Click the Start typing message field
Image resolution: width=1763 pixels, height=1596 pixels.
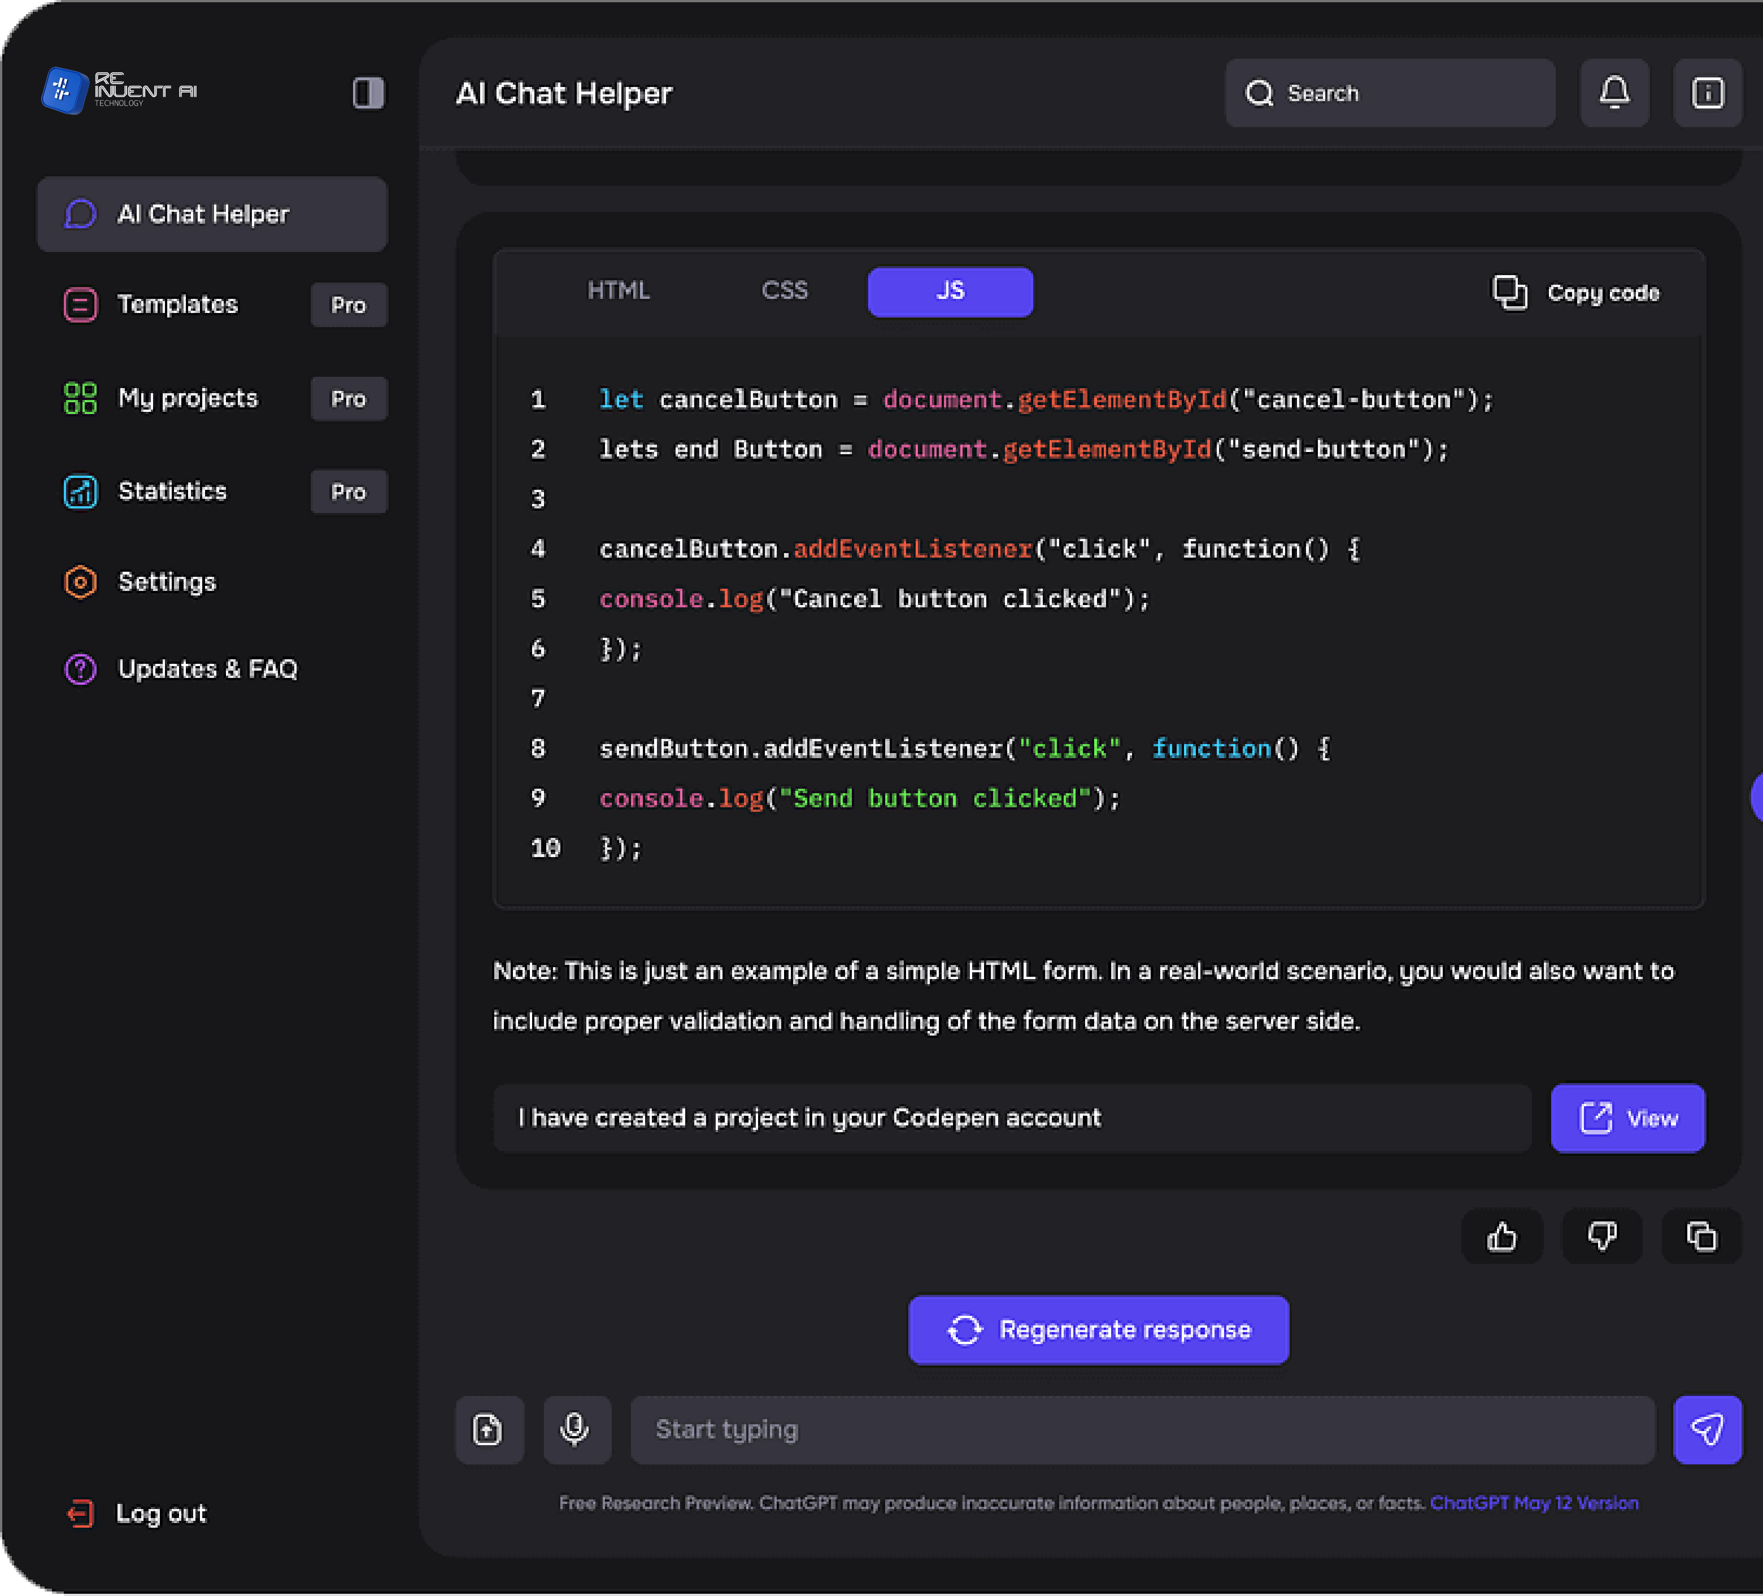pos(1141,1429)
